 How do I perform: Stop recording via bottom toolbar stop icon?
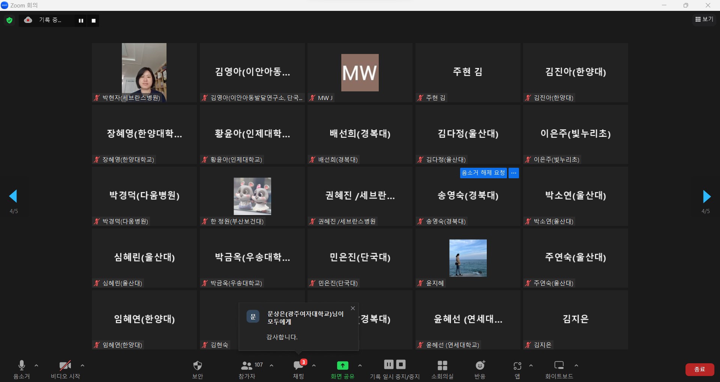(x=401, y=364)
